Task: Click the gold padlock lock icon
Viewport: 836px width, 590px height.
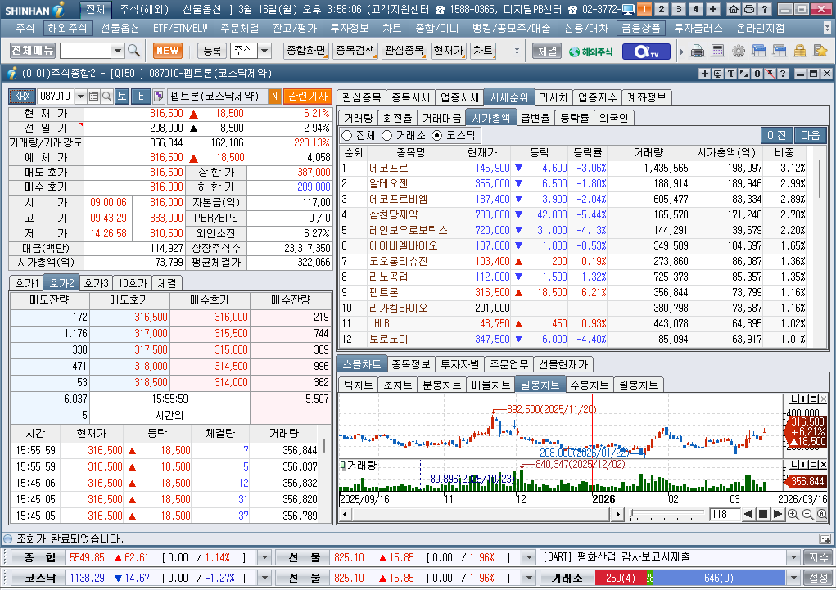Action: (800, 52)
